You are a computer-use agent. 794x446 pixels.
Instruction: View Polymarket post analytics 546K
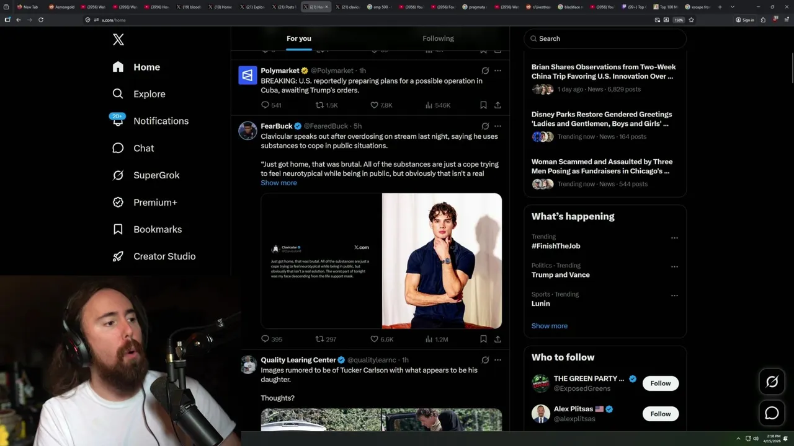point(438,105)
